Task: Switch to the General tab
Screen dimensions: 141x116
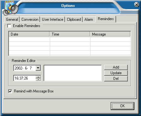Action: [12, 19]
